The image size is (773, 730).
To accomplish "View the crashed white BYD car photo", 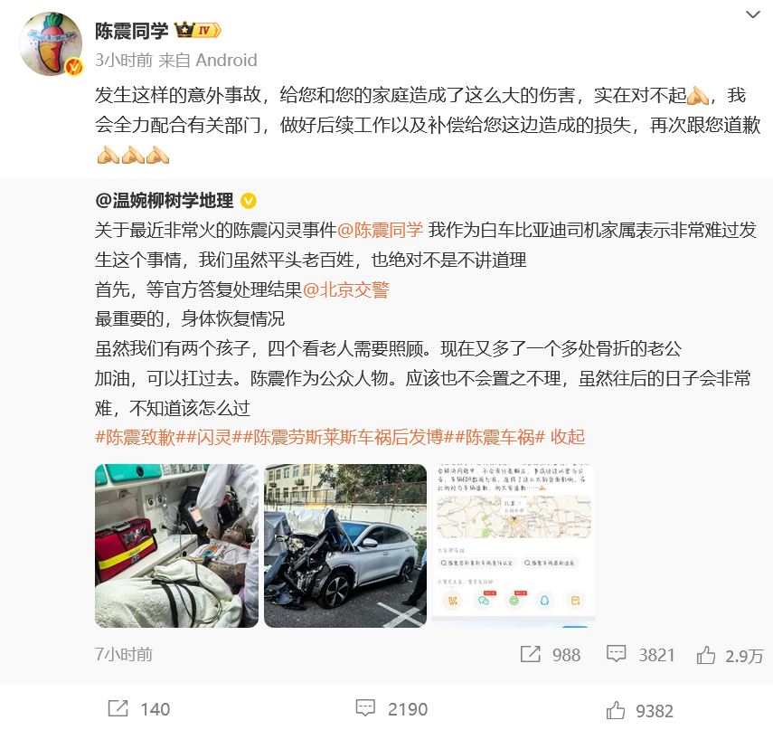I will click(x=345, y=545).
